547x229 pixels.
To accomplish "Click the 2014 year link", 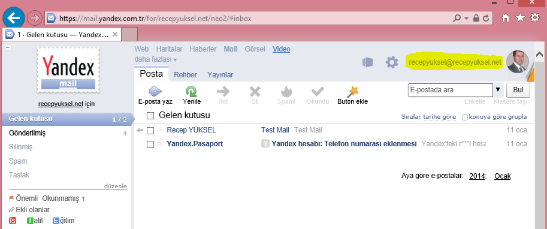I will tap(477, 176).
